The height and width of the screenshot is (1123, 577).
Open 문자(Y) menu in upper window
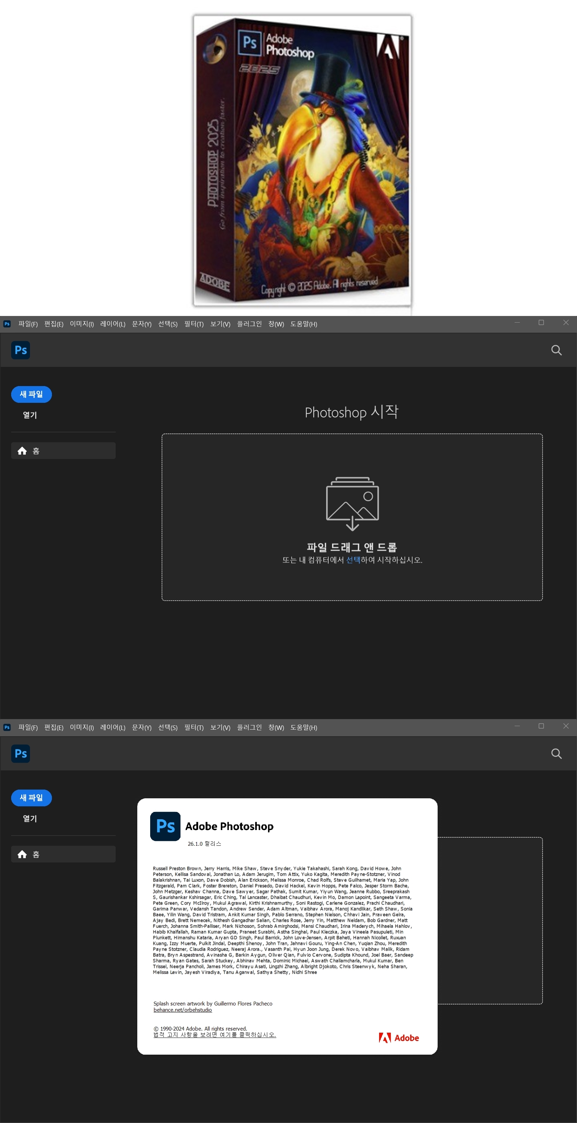[141, 324]
